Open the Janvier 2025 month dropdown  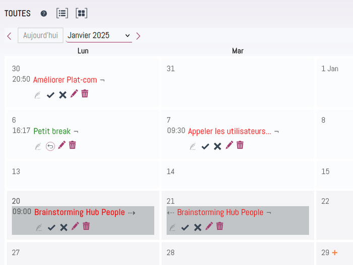[99, 35]
